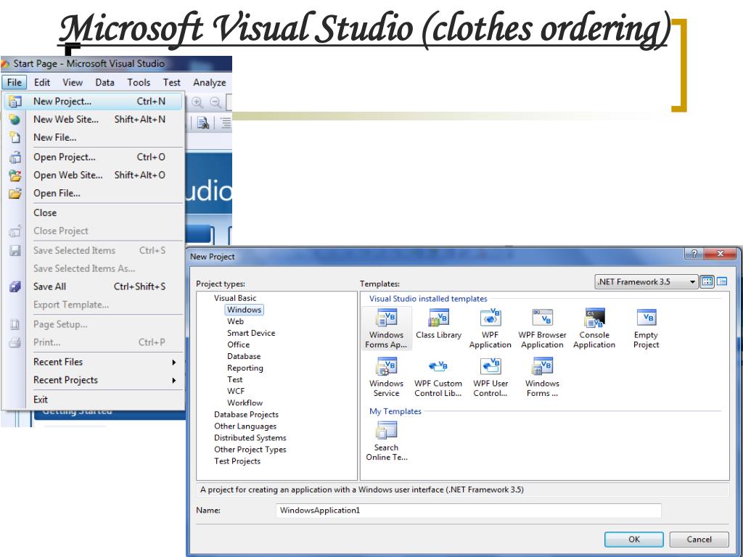Select Visual Basic in Project types

(235, 298)
